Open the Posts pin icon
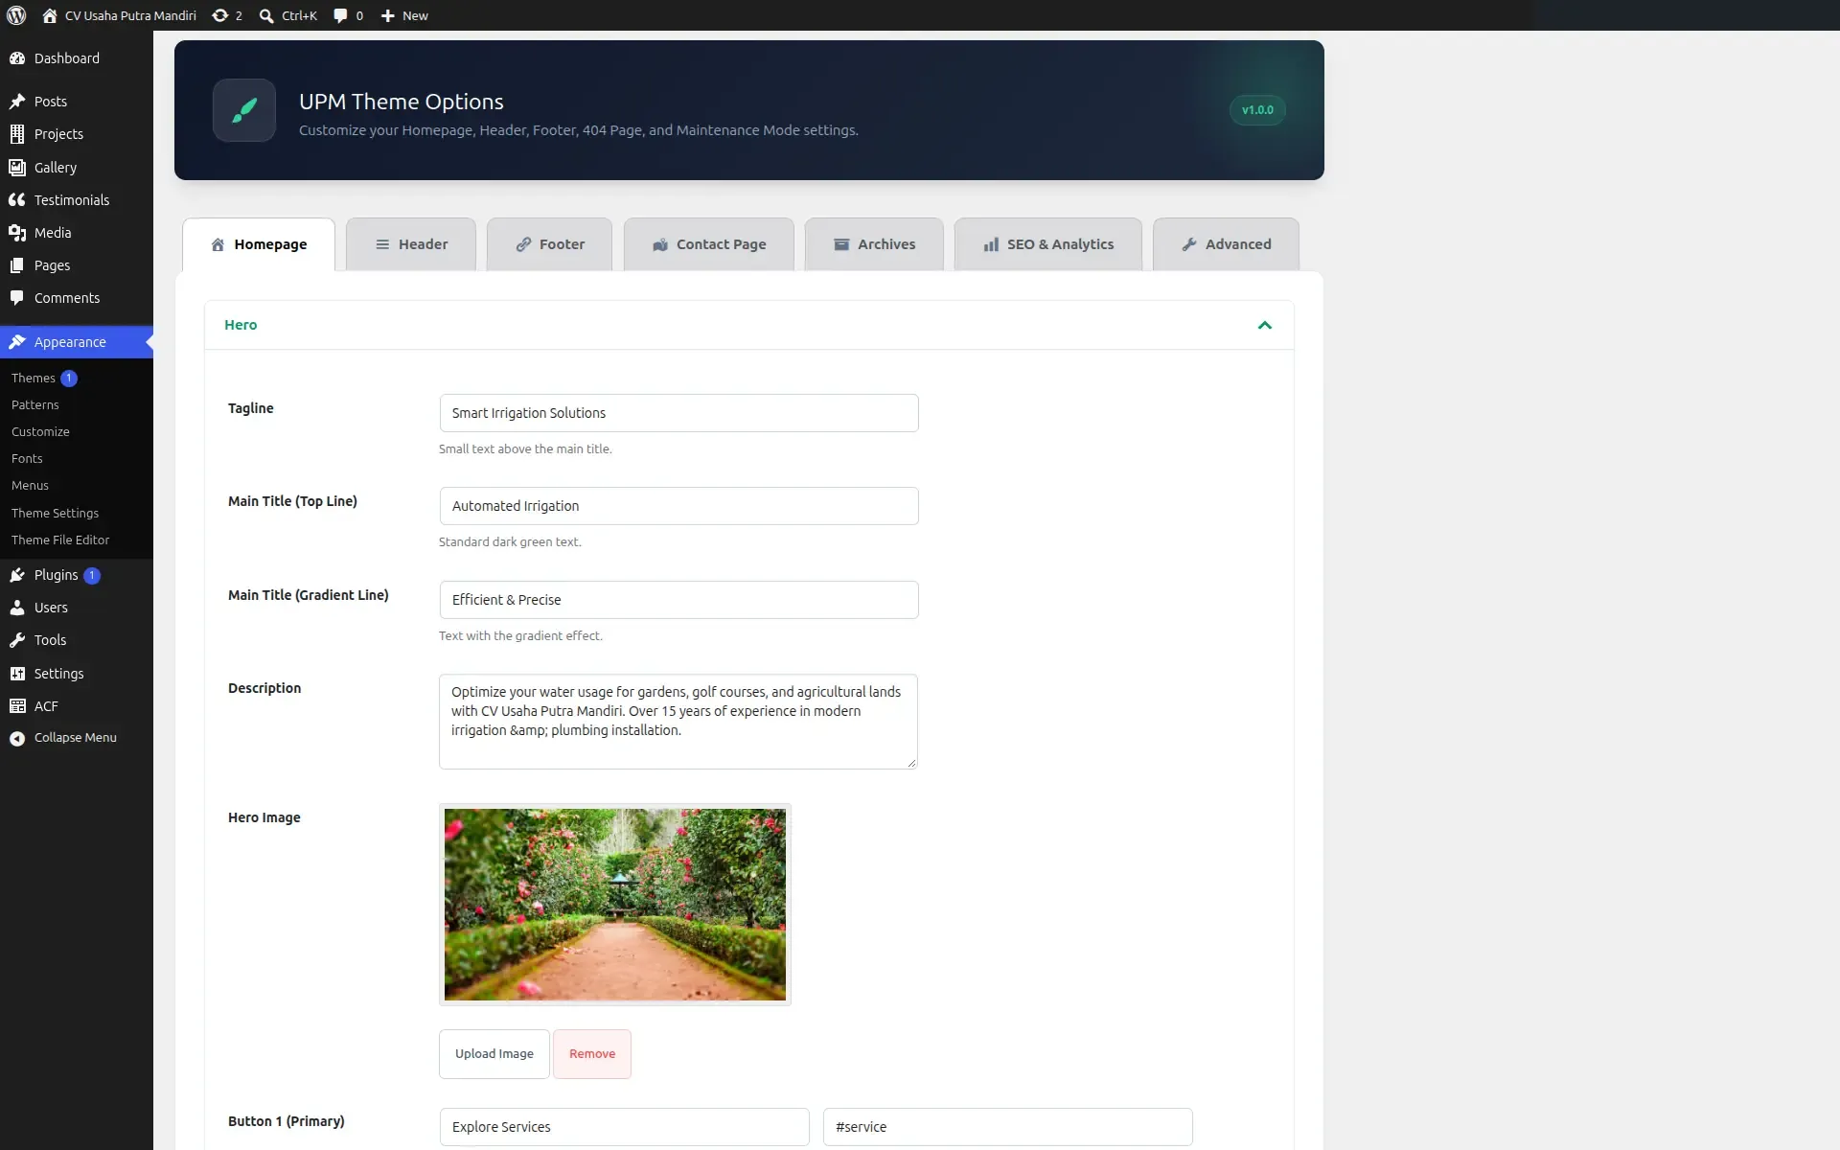 [x=17, y=102]
